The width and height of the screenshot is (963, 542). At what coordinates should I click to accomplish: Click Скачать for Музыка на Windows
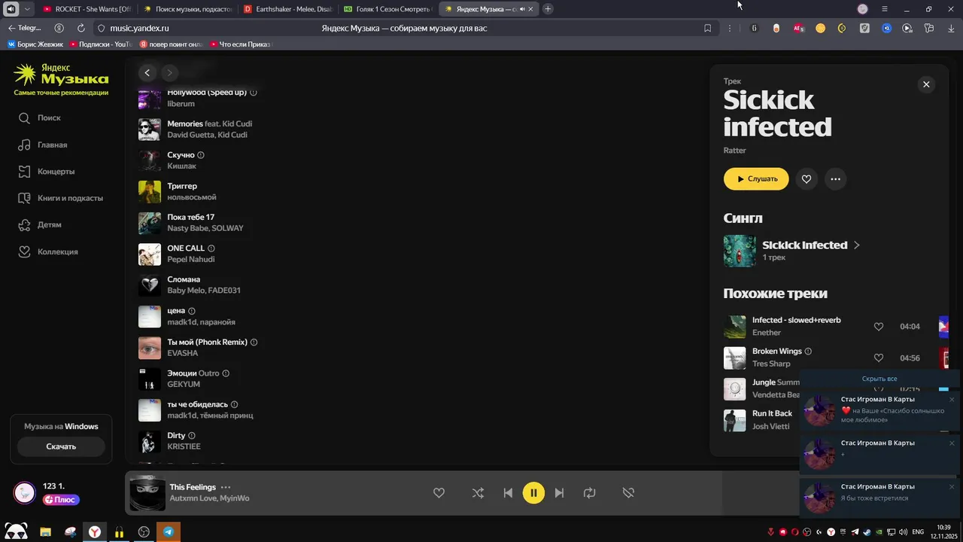(x=61, y=446)
